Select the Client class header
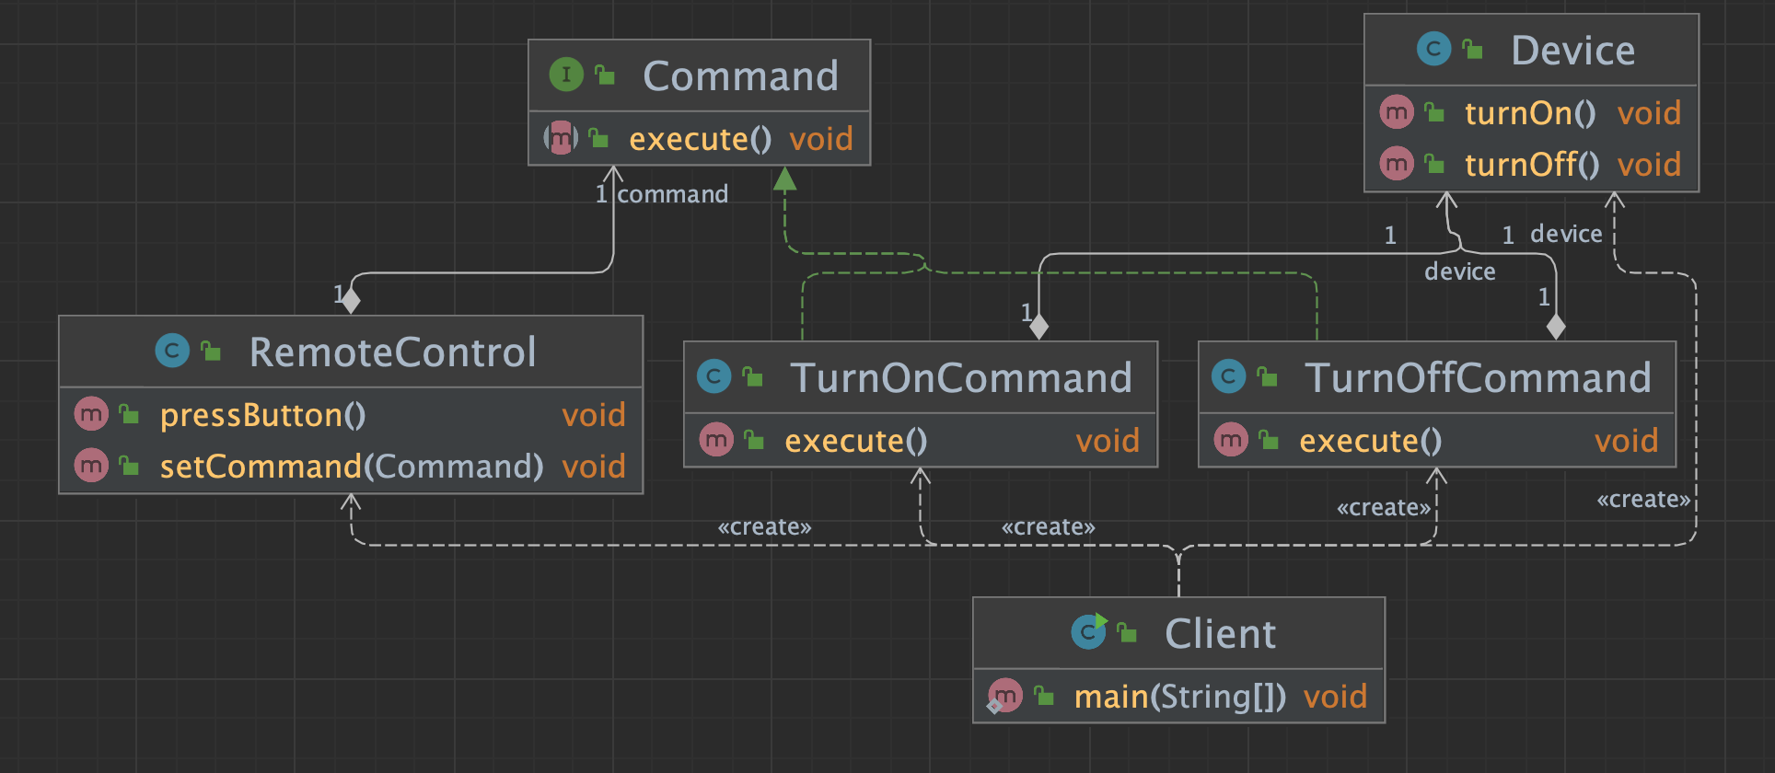Viewport: 1775px width, 773px height. [x=1220, y=633]
